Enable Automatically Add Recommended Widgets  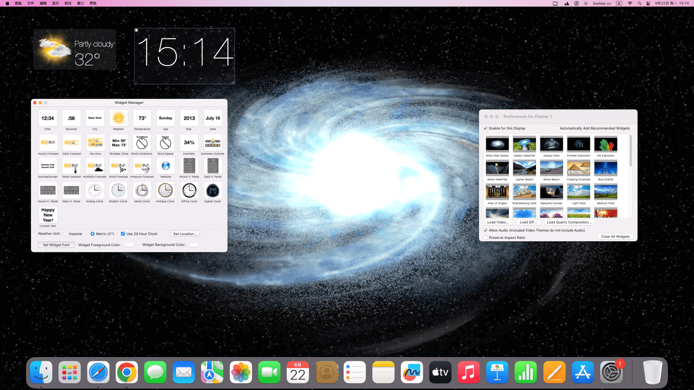click(x=556, y=129)
